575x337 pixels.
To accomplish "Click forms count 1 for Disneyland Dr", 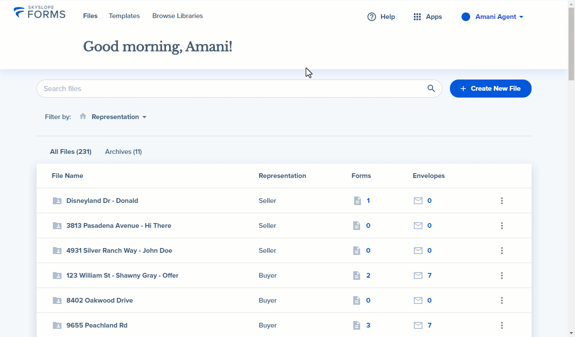I will pos(368,201).
